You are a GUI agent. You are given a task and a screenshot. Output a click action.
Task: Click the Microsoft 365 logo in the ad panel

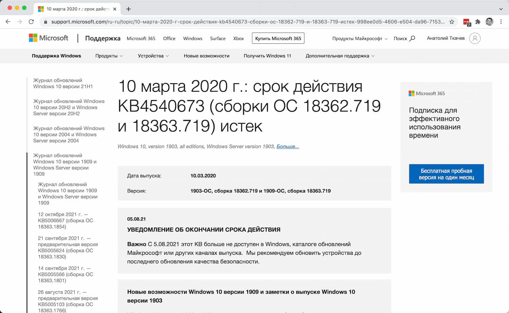427,93
